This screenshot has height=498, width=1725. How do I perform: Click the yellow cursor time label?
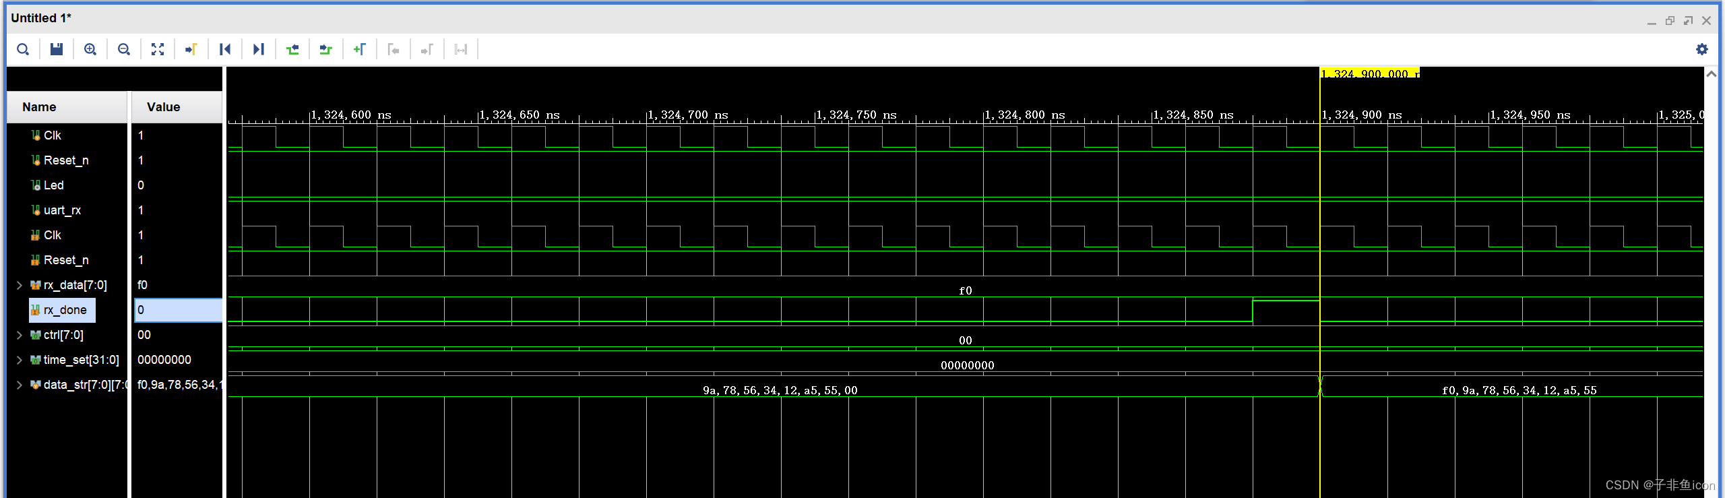click(1370, 73)
